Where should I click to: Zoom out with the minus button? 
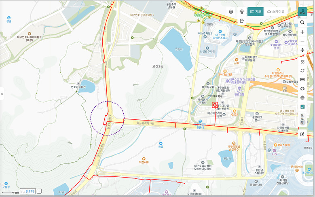pos(302,41)
